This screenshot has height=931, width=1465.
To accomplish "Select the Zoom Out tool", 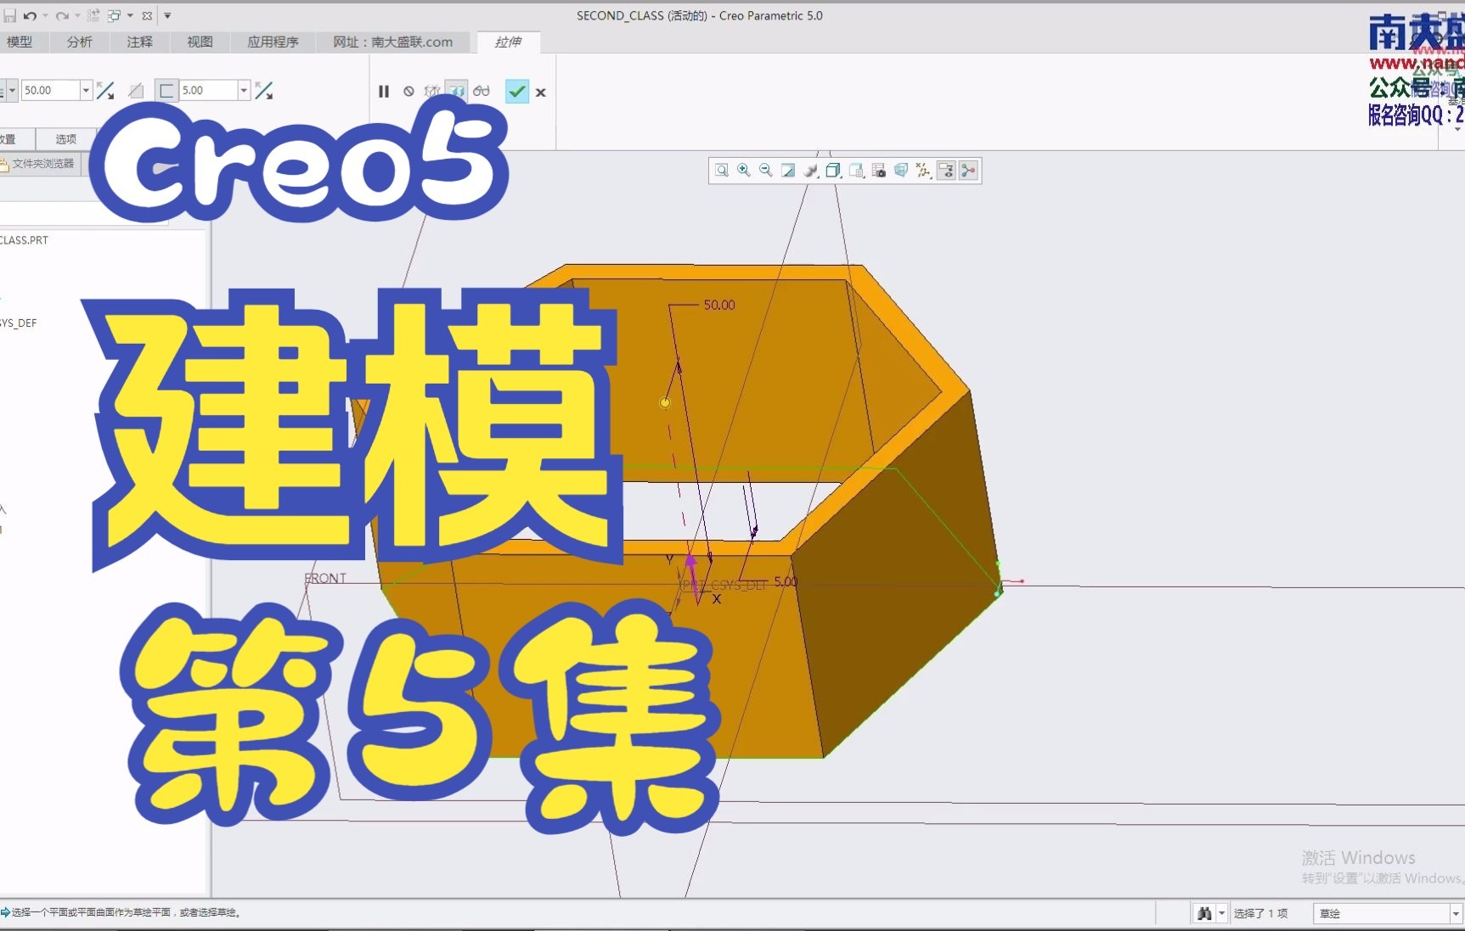I will [x=764, y=170].
